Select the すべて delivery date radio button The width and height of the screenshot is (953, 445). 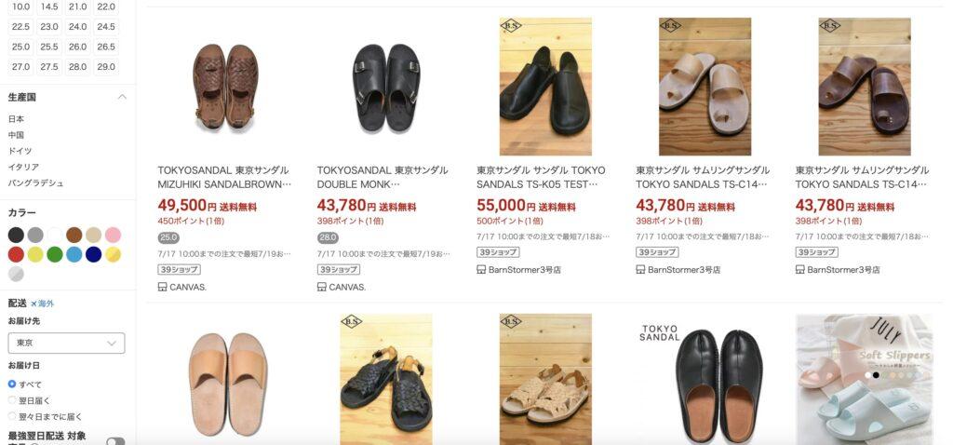[x=12, y=384]
